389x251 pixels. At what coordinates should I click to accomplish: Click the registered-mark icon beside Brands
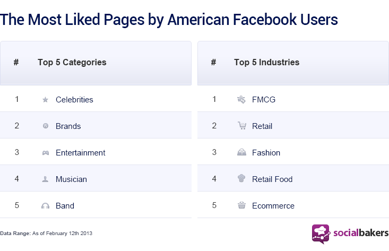tap(46, 126)
